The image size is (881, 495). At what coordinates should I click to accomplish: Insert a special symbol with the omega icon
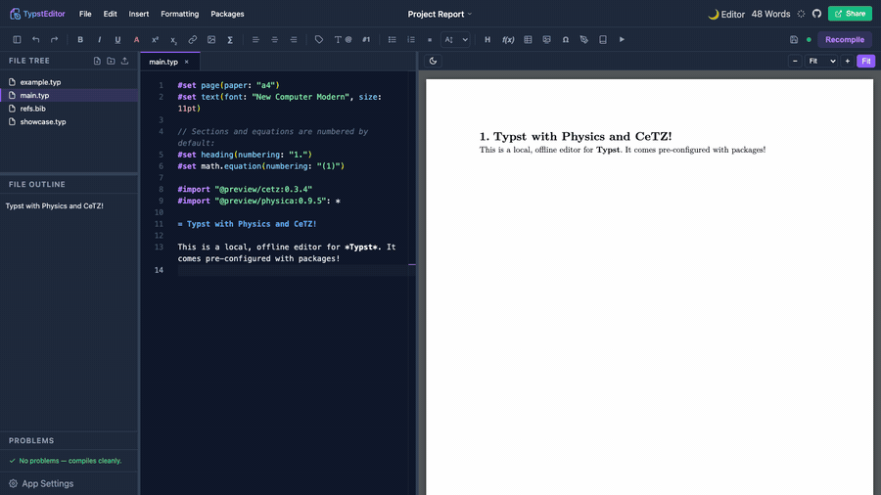[x=565, y=40]
